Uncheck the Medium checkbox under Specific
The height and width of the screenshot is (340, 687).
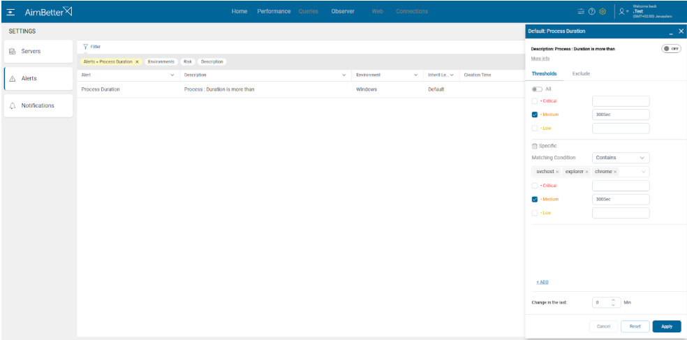[x=535, y=199]
